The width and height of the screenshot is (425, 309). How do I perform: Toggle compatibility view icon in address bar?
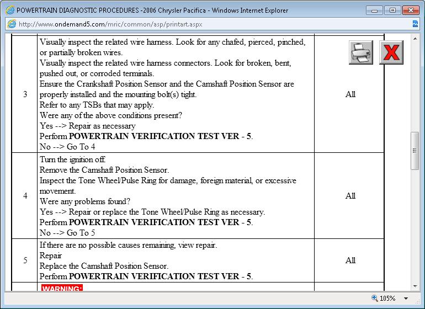415,24
